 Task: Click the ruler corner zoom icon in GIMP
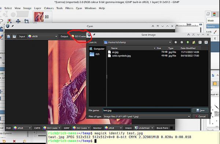(201, 24)
